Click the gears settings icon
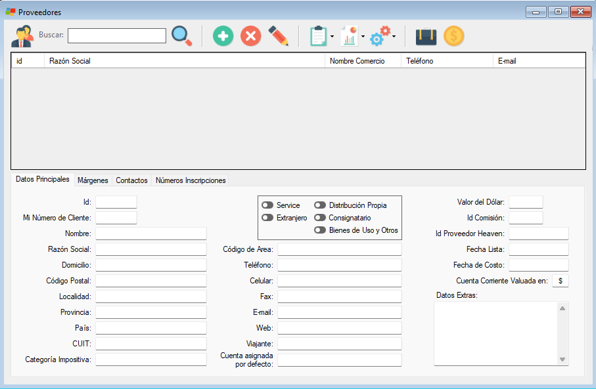This screenshot has height=389, width=596. (380, 36)
